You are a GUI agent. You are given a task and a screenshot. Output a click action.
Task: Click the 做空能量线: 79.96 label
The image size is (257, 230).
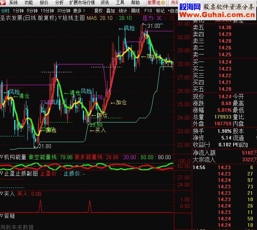[x=51, y=157]
